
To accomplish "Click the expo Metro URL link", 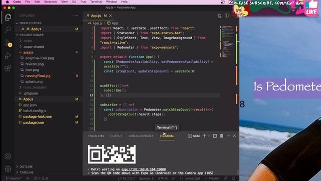I will (x=143, y=169).
